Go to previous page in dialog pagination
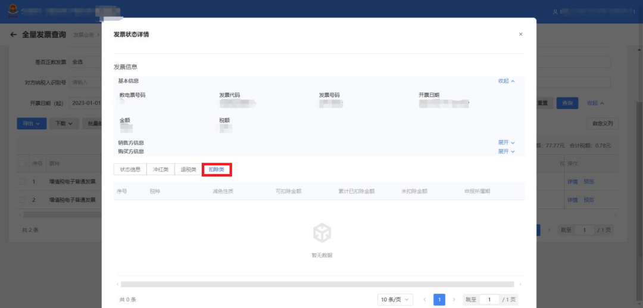 point(424,300)
